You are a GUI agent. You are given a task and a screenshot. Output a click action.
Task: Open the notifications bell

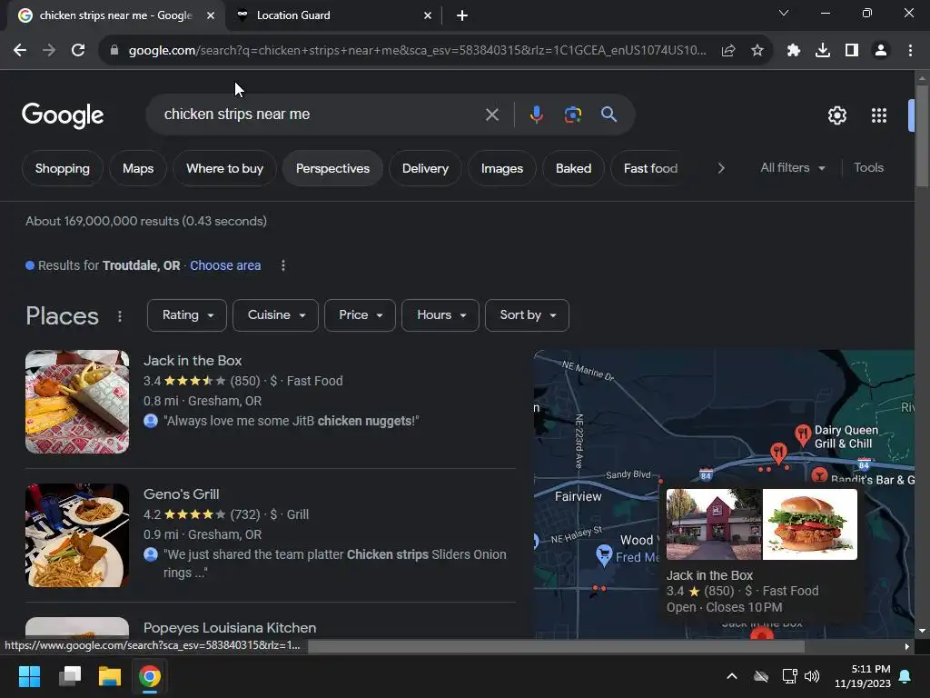905,676
